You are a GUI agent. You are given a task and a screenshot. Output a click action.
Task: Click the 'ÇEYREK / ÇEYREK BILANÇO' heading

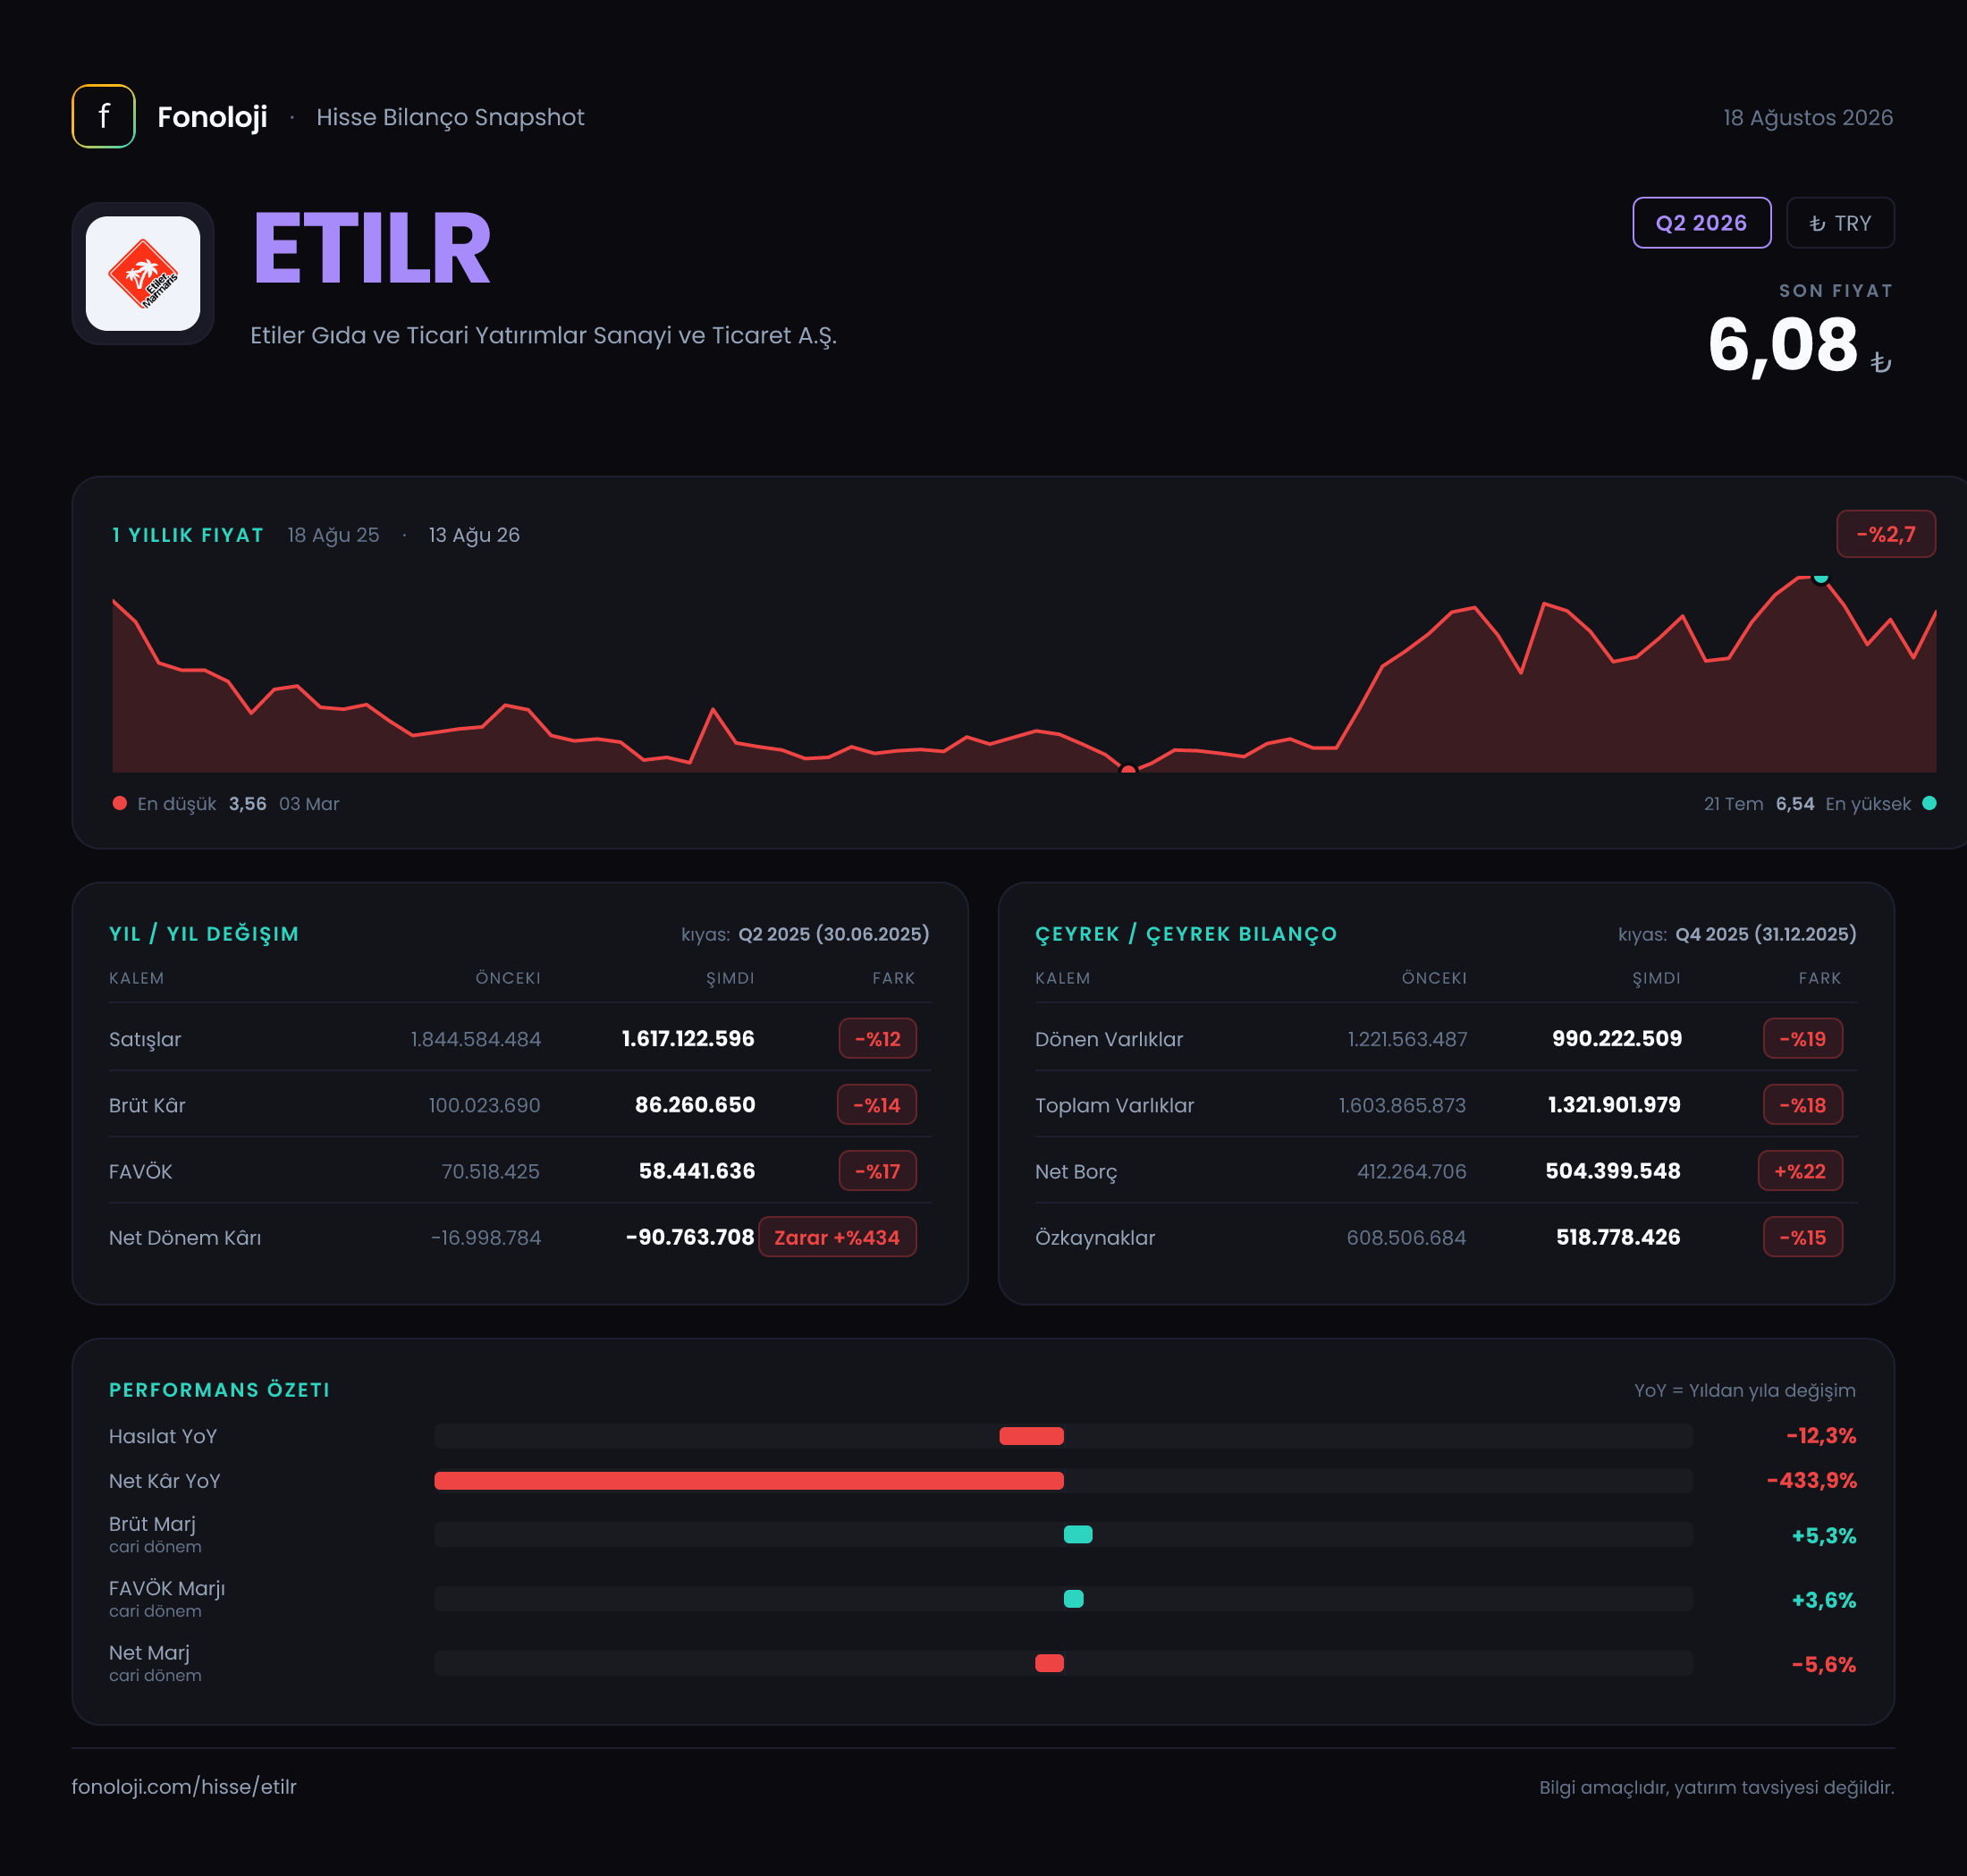point(1186,934)
